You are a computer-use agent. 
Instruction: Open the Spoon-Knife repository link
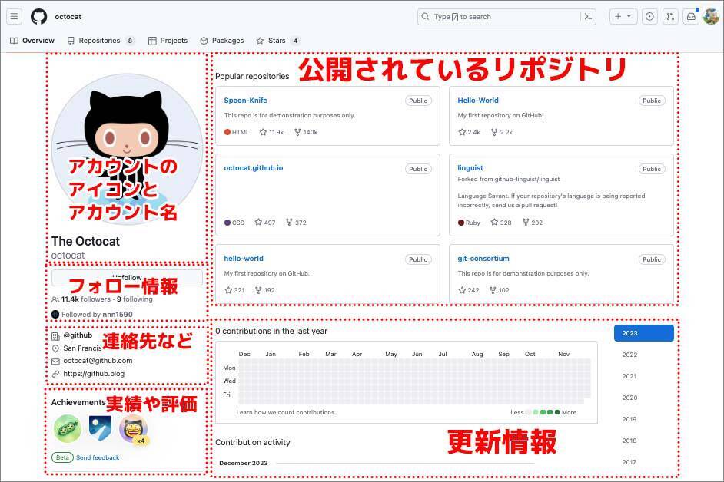pos(245,101)
